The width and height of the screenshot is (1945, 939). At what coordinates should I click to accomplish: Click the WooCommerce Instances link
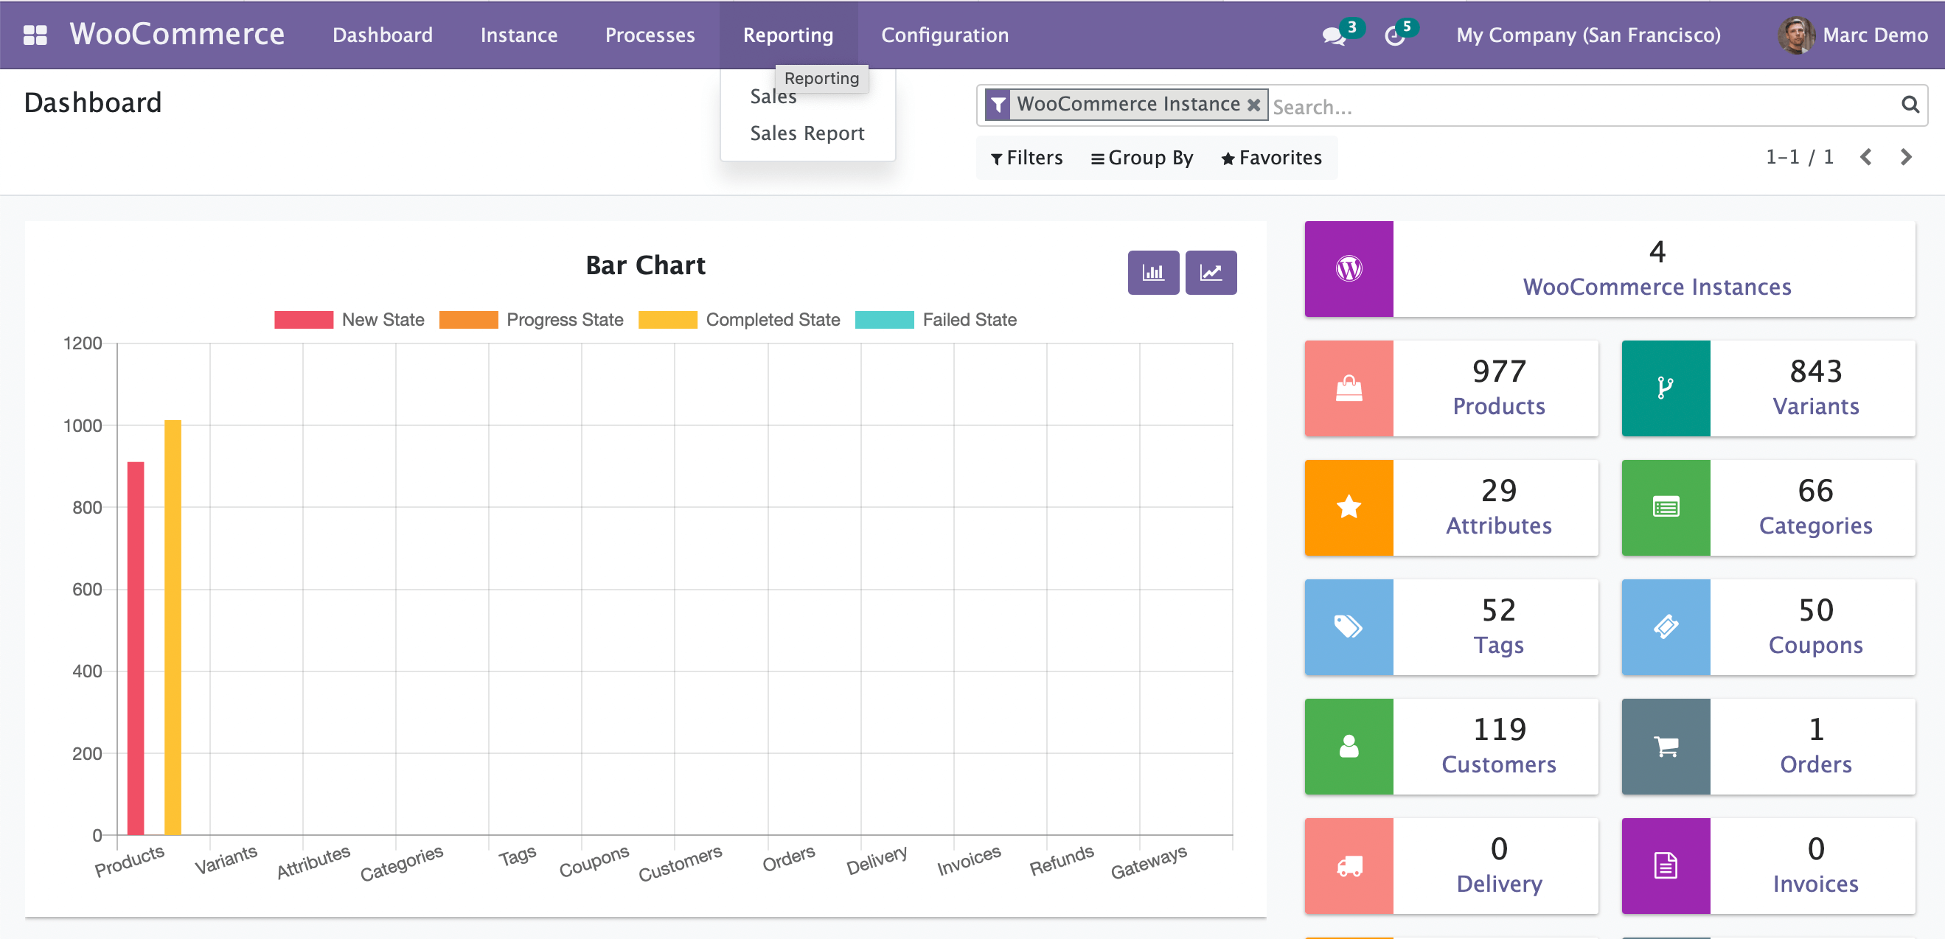[x=1657, y=286]
